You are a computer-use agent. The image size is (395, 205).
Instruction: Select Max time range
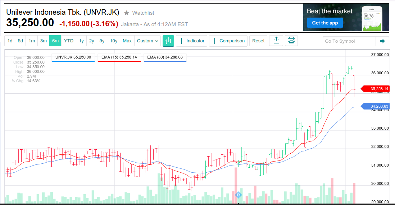127,41
